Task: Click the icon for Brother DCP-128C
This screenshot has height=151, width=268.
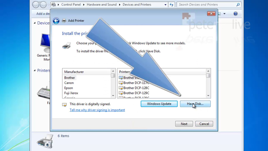Action: (121, 88)
